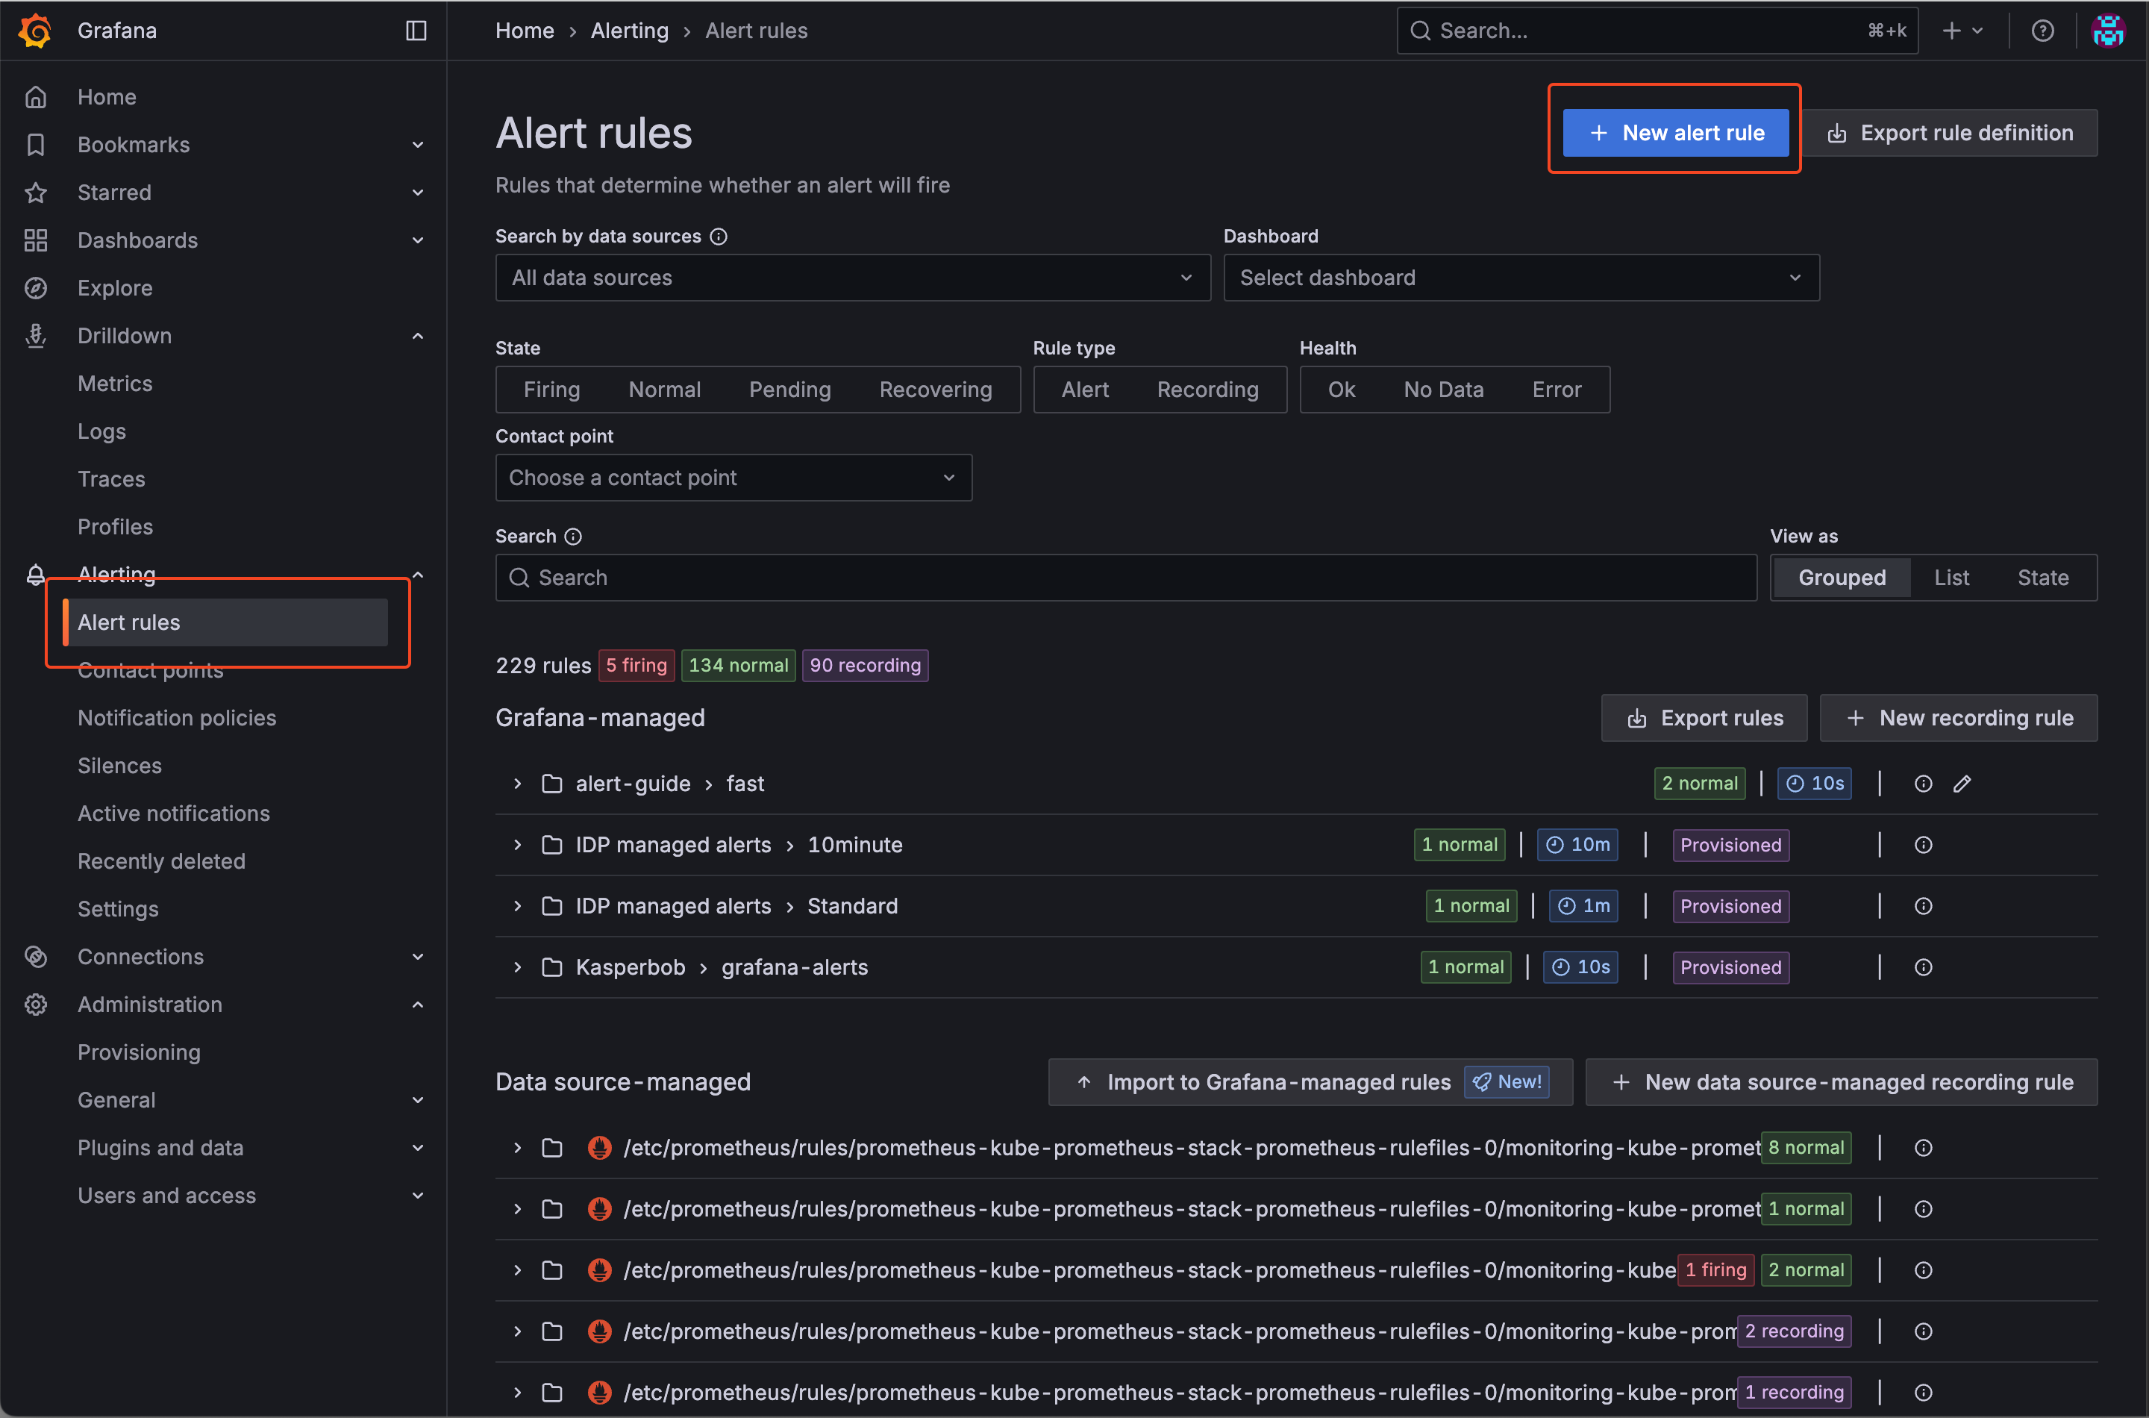Click edit pencil icon for alert-guide fast
This screenshot has height=1418, width=2149.
tap(1961, 784)
